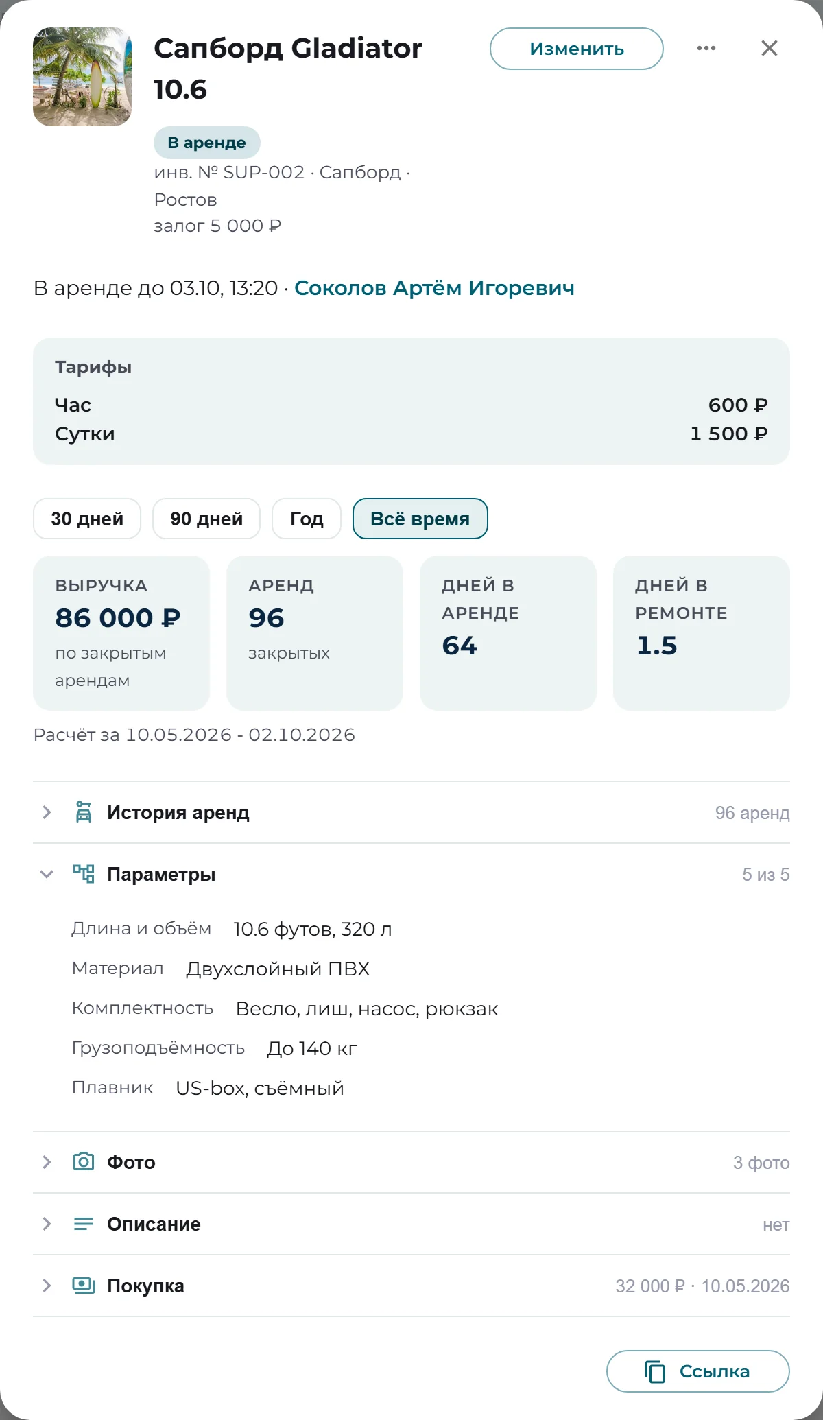Image resolution: width=823 pixels, height=1420 pixels.
Task: Click '32 000 ₽ · 10.05.2026' purchase info
Action: pyautogui.click(x=702, y=1286)
